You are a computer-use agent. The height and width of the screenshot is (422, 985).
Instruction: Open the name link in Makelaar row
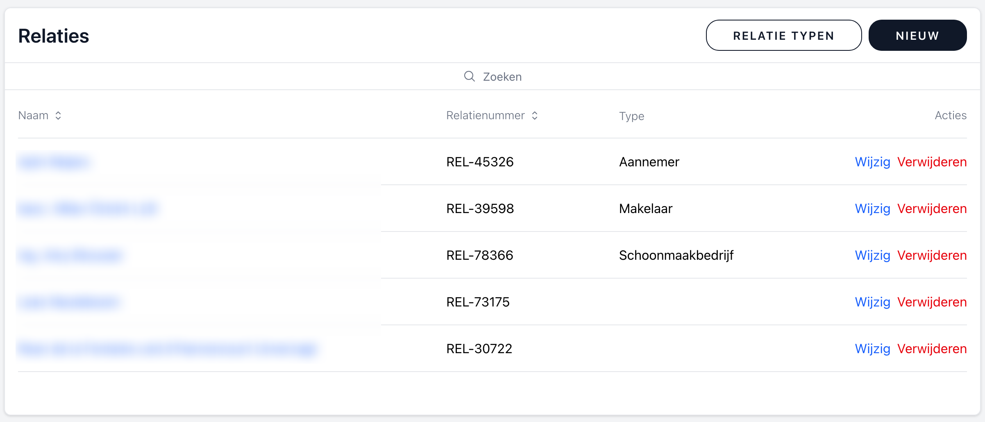[x=88, y=209]
